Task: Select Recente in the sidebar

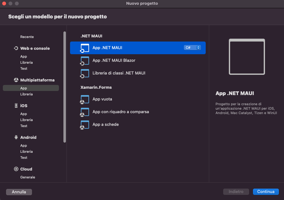Action: tap(27, 37)
